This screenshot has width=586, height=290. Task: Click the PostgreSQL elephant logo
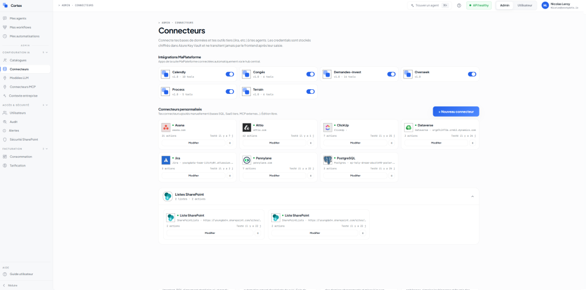click(x=328, y=160)
